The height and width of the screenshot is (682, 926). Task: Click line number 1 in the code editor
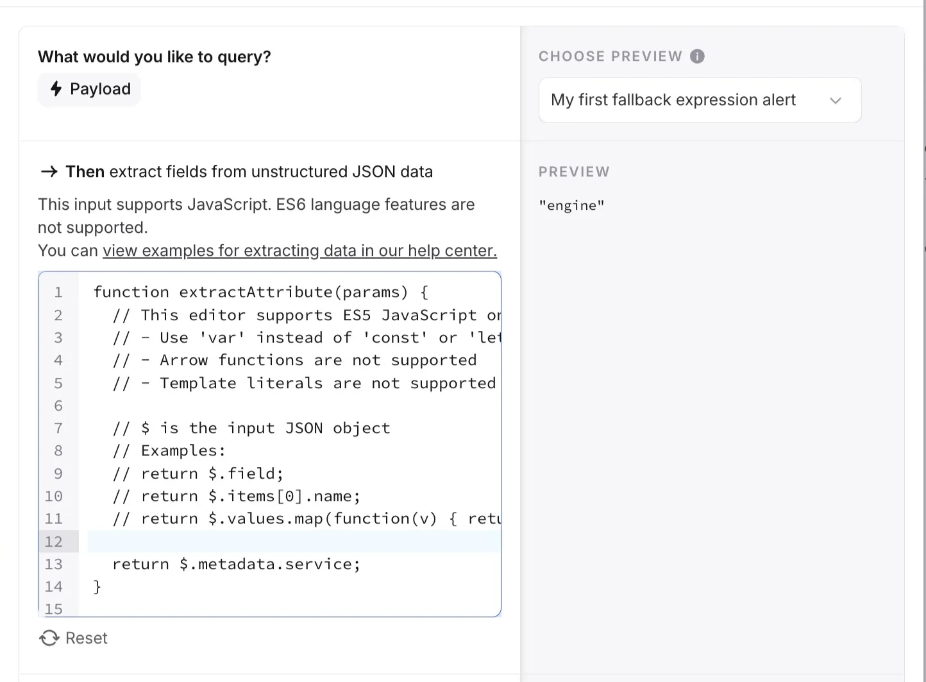(58, 292)
